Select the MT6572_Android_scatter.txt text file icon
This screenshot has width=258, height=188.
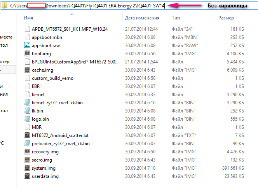coord(27,135)
